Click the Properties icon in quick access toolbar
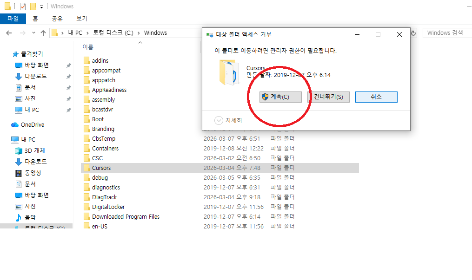The width and height of the screenshot is (472, 280). [23, 7]
